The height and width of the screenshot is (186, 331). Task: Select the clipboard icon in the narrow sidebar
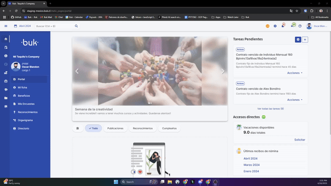(6, 48)
